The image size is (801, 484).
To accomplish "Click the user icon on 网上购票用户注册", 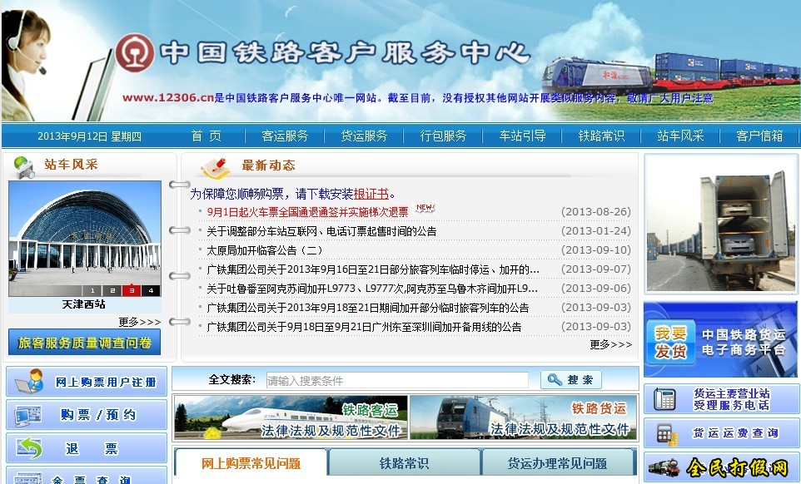I will tap(30, 381).
